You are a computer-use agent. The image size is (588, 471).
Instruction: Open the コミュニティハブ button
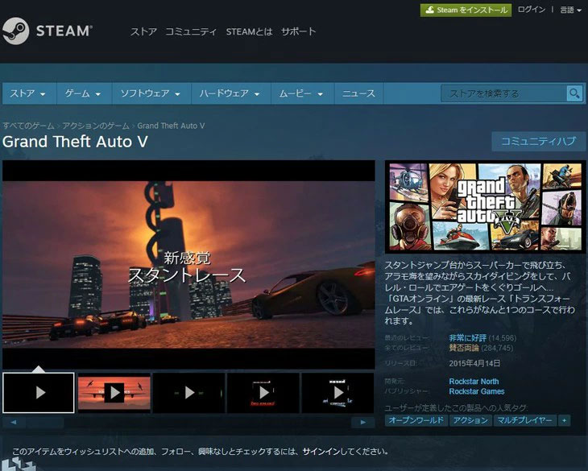tap(539, 141)
